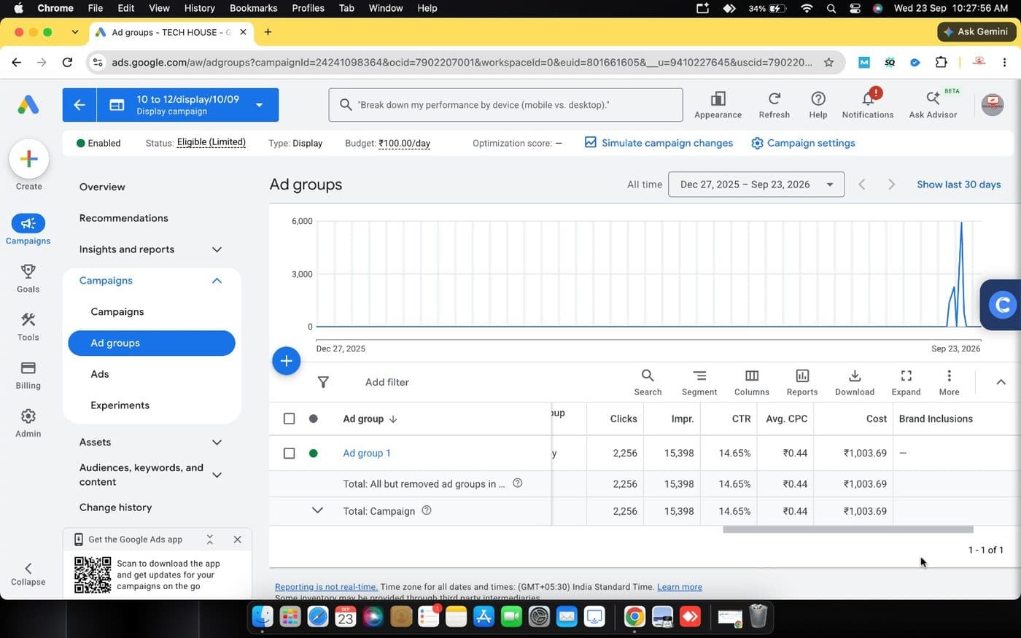The image size is (1021, 638).
Task: Open the campaign selector dropdown arrow
Action: click(x=259, y=105)
